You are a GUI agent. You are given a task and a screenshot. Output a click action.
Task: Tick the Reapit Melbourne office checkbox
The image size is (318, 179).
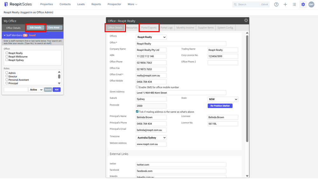pos(7,56)
